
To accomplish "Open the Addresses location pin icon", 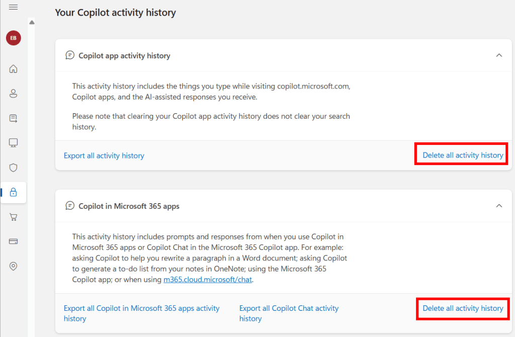I will 14,266.
